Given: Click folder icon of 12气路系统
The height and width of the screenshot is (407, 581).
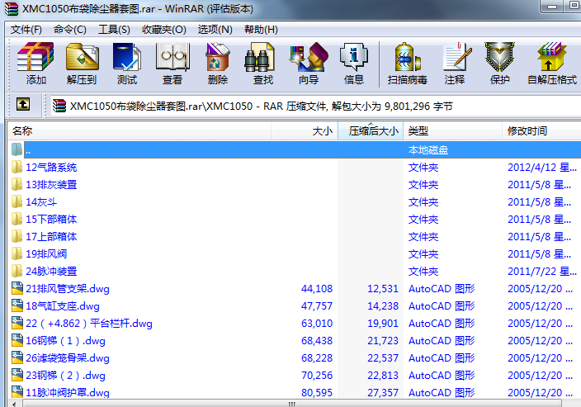Looking at the screenshot, I should (17, 167).
